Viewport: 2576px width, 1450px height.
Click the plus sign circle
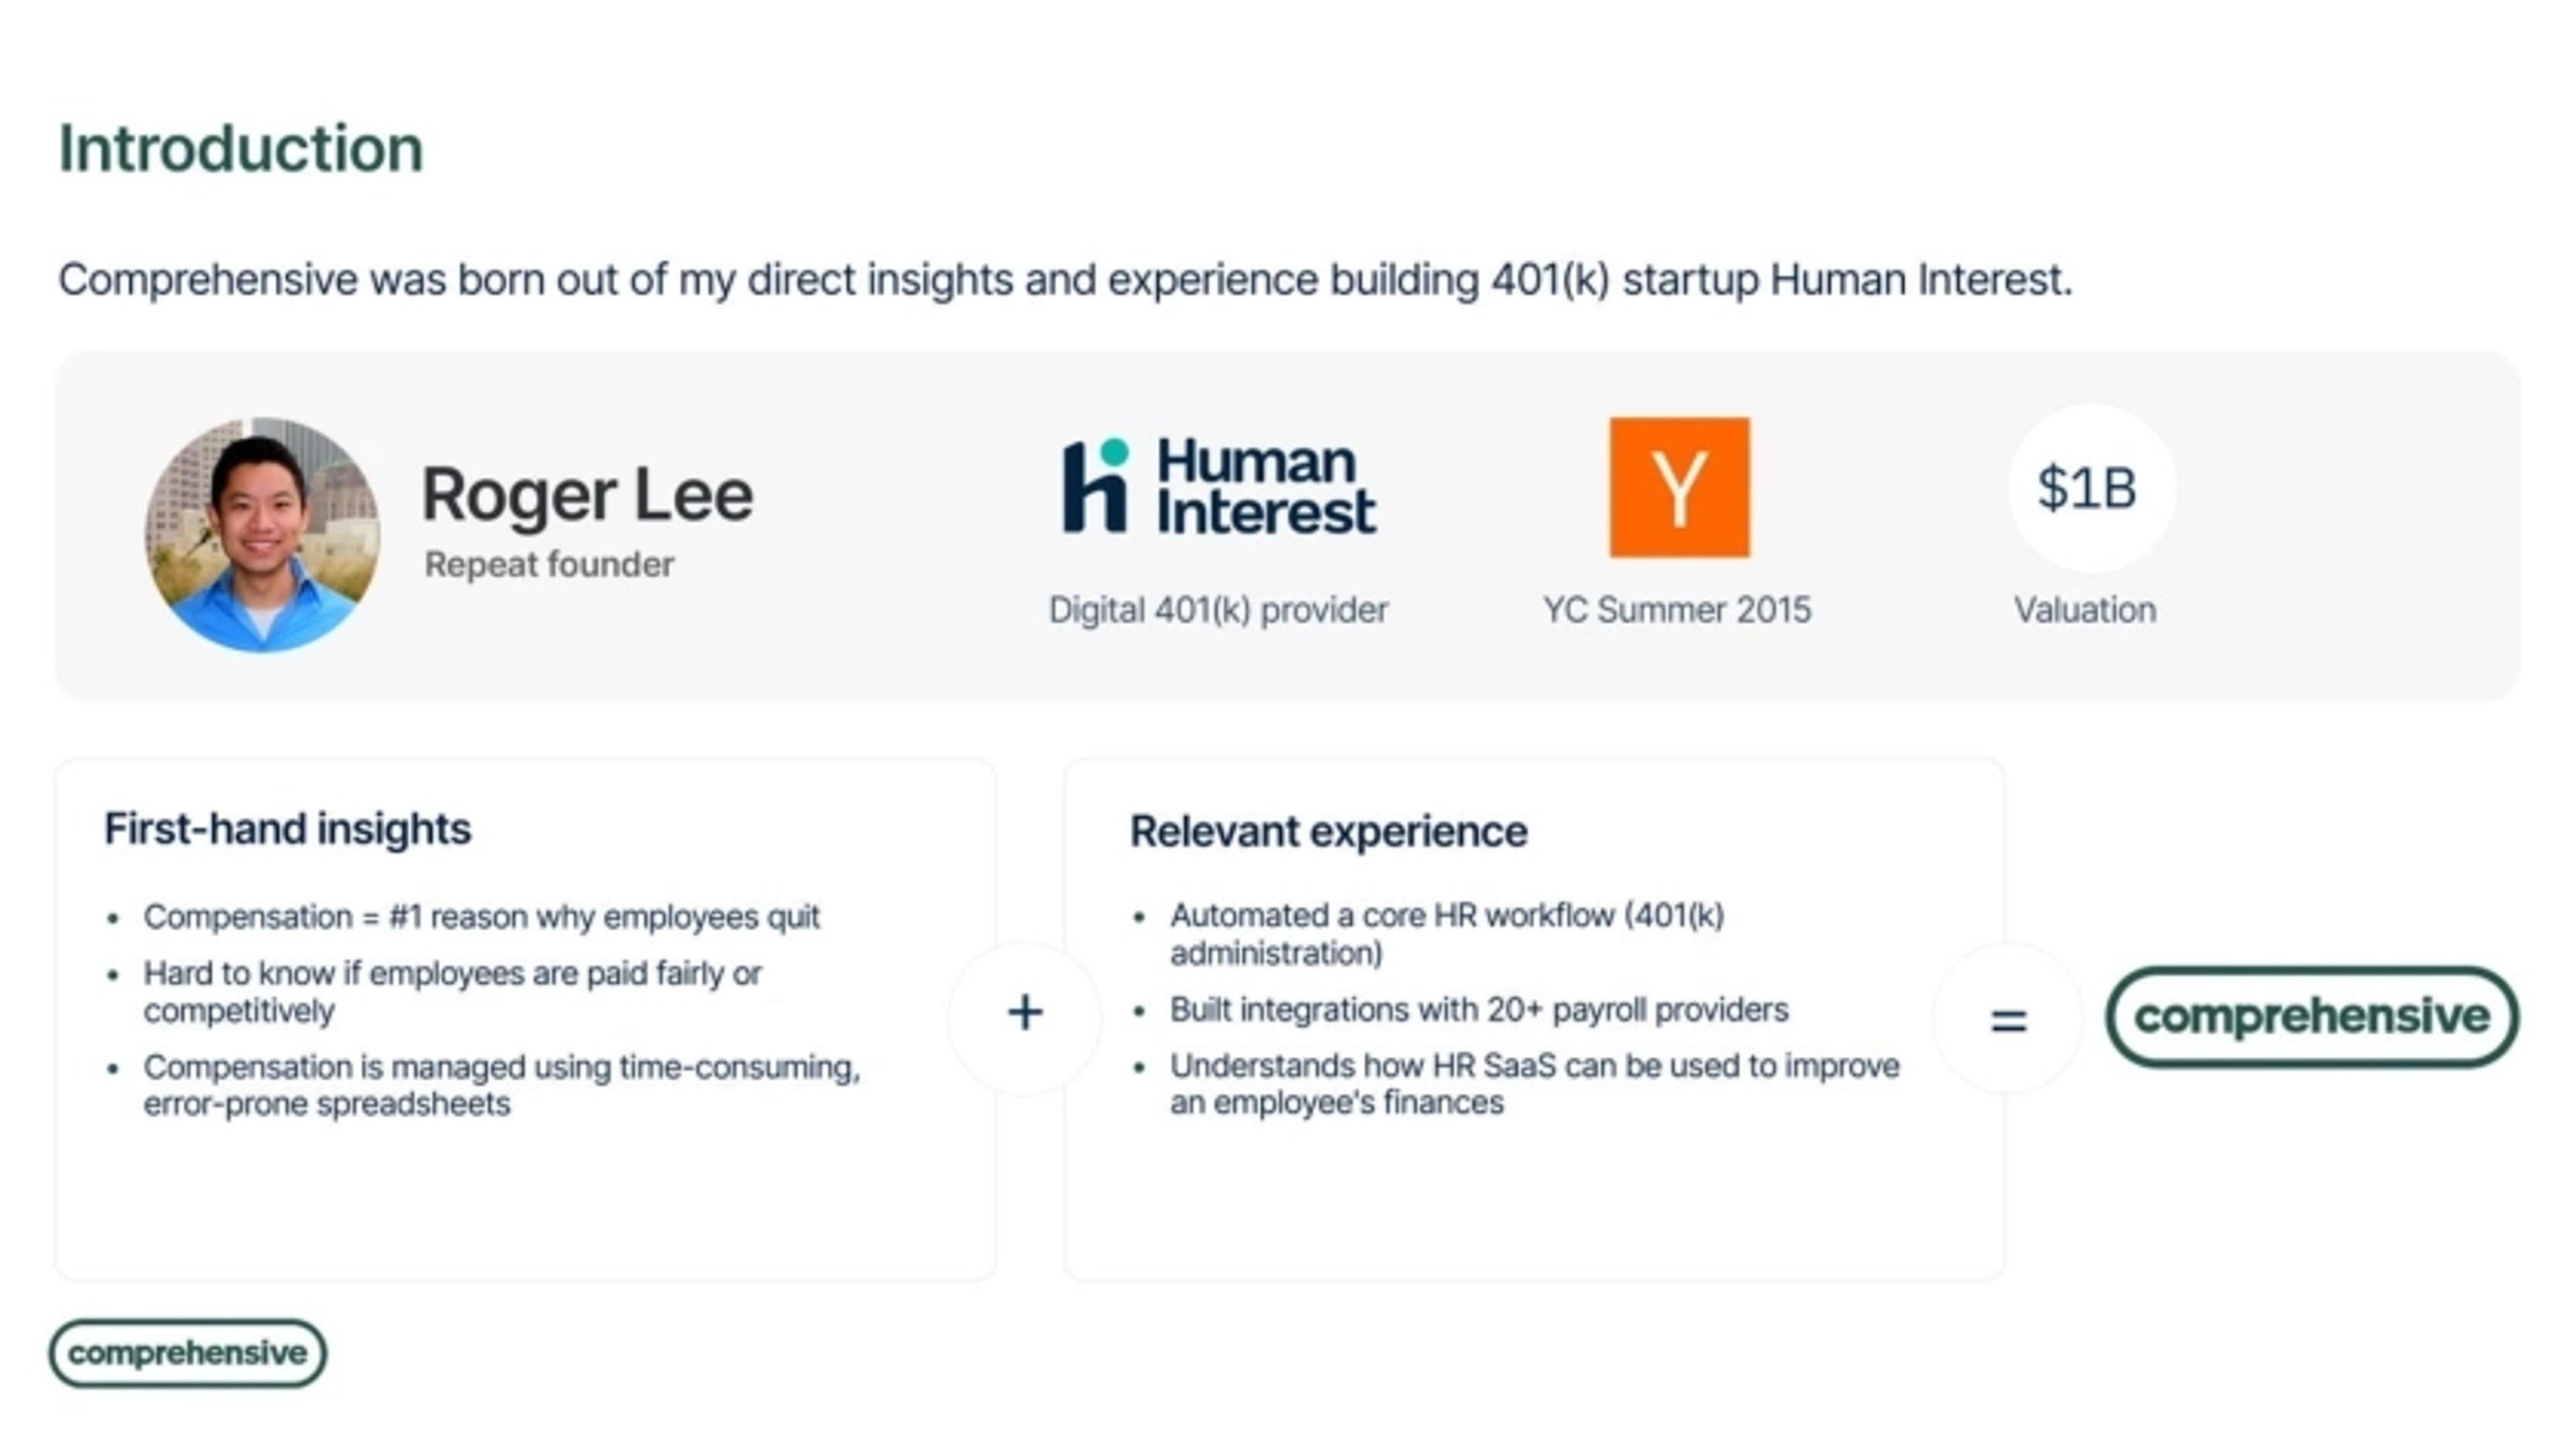pyautogui.click(x=1024, y=1014)
